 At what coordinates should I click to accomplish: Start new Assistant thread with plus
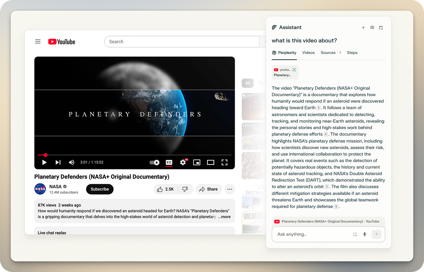pos(363,28)
